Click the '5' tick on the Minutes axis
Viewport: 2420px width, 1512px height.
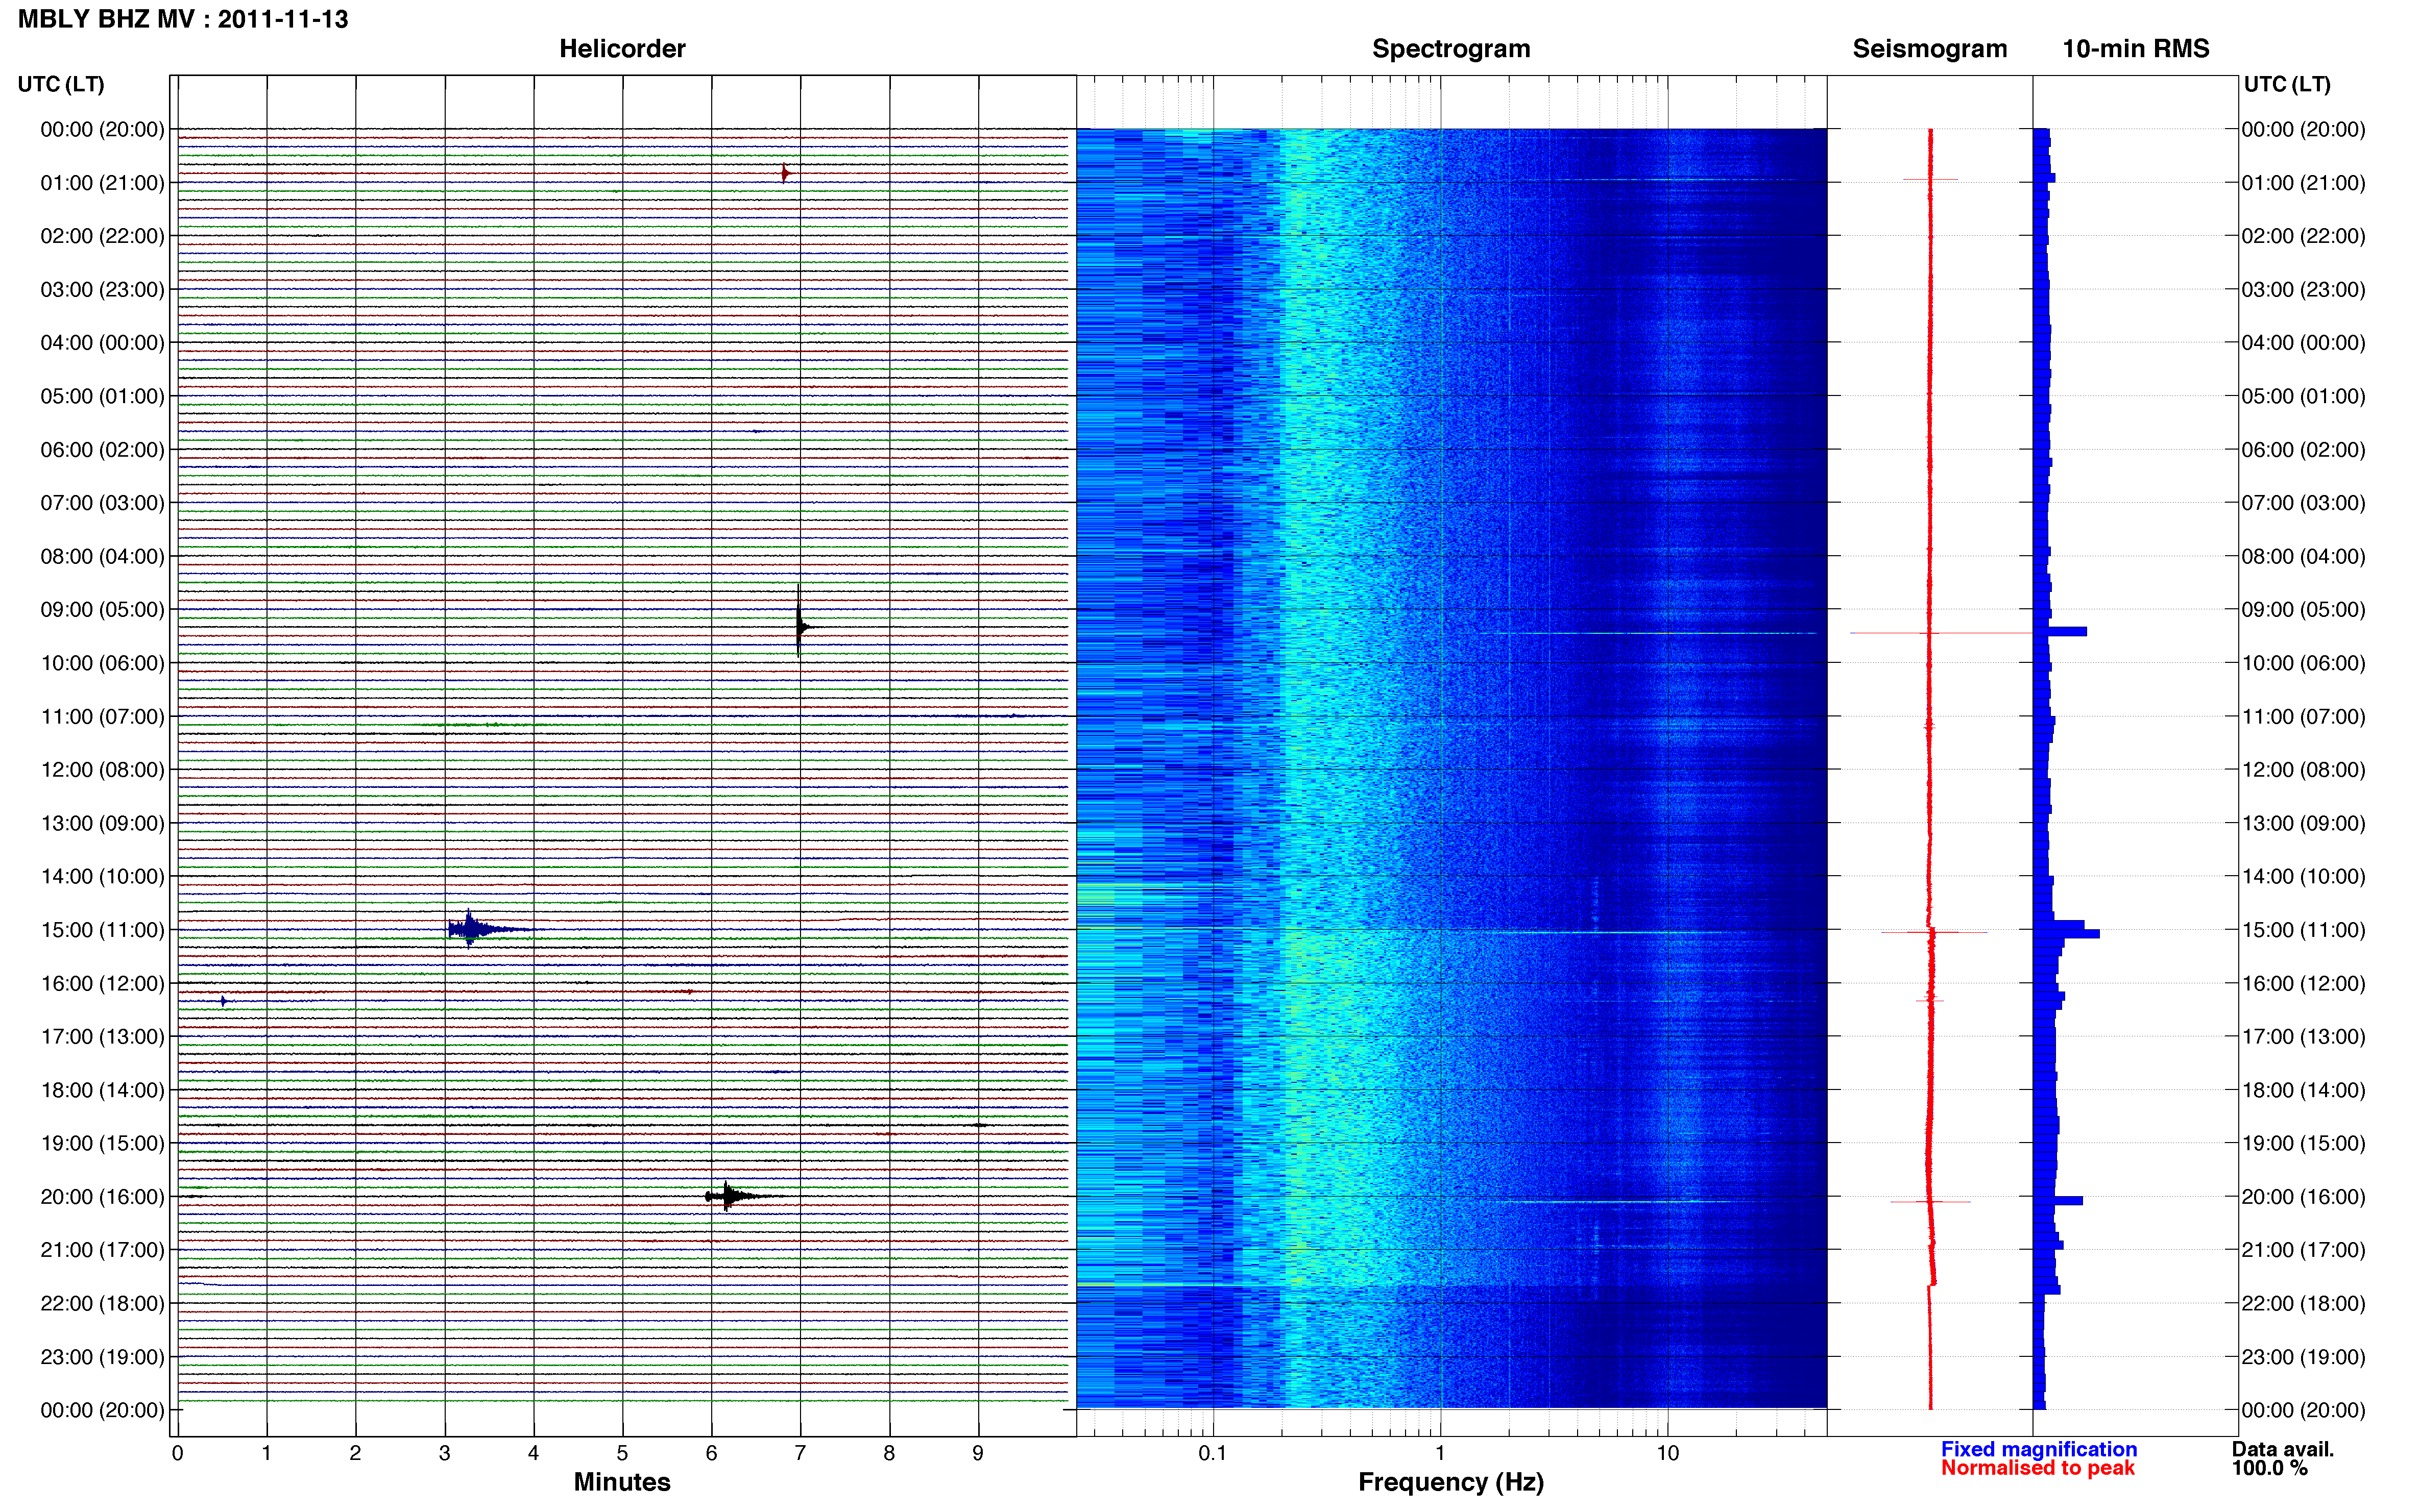[x=622, y=1453]
